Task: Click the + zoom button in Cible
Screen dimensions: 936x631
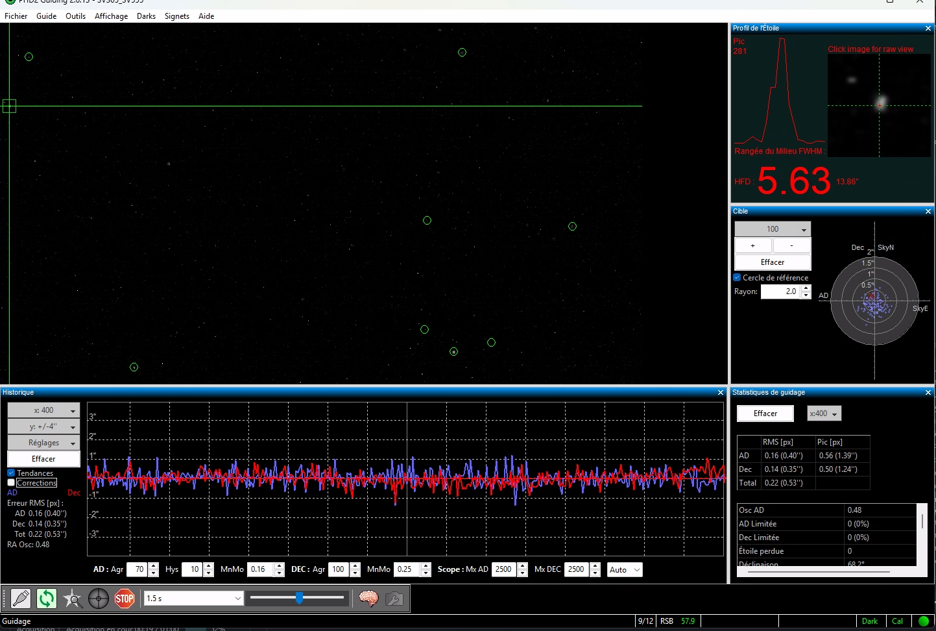Action: coord(752,246)
